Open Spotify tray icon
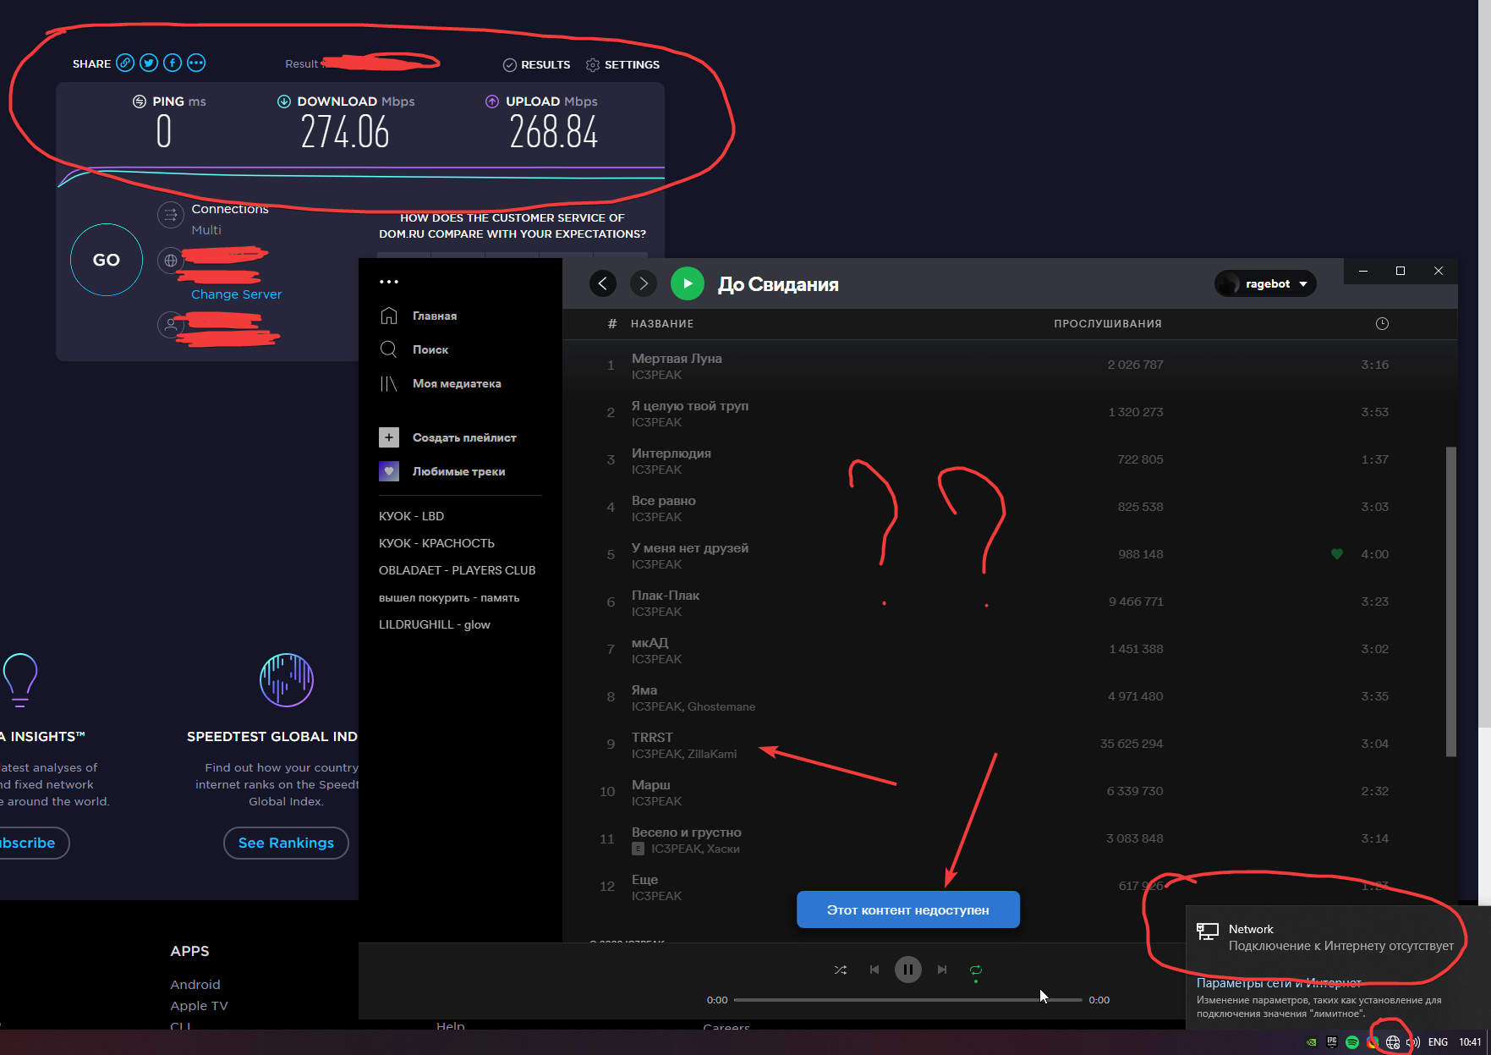 pos(1352,1042)
